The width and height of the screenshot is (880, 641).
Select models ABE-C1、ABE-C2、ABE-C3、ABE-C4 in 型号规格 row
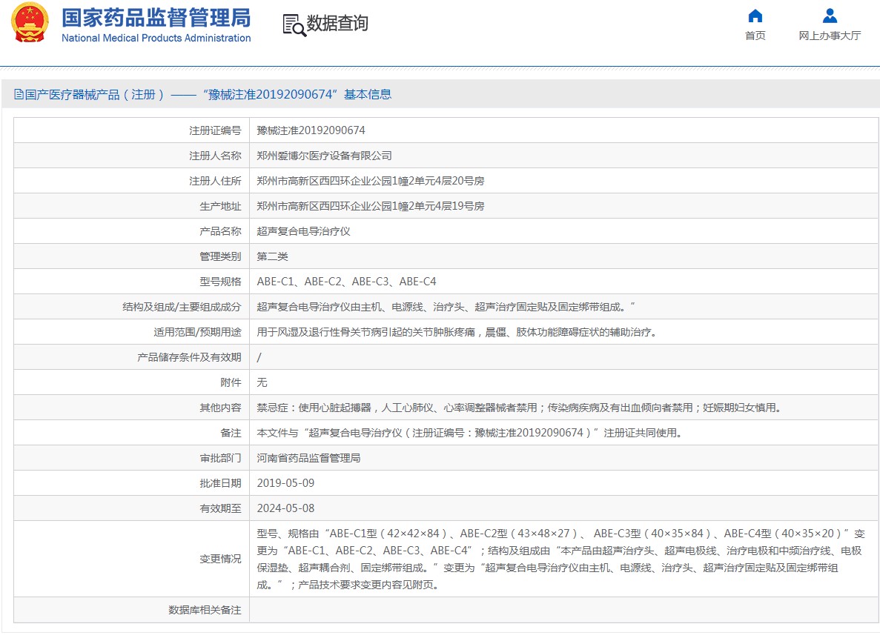coord(346,282)
